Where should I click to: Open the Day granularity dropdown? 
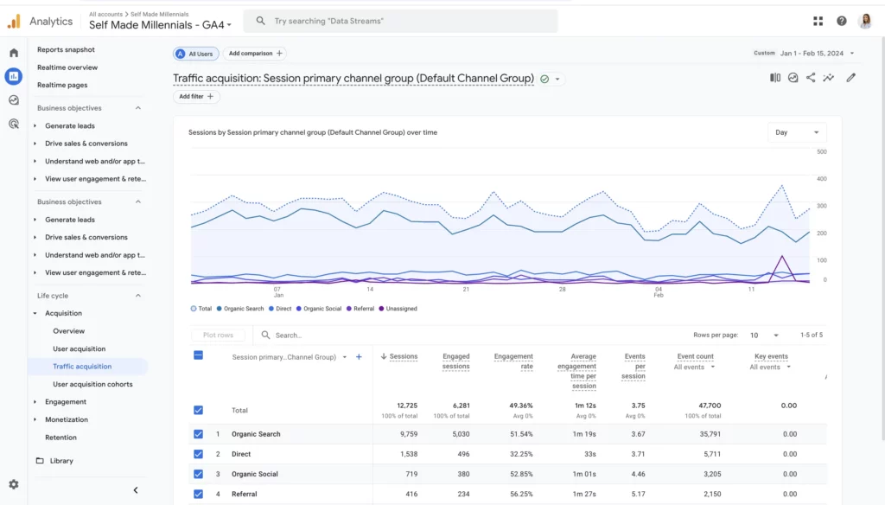click(x=796, y=132)
